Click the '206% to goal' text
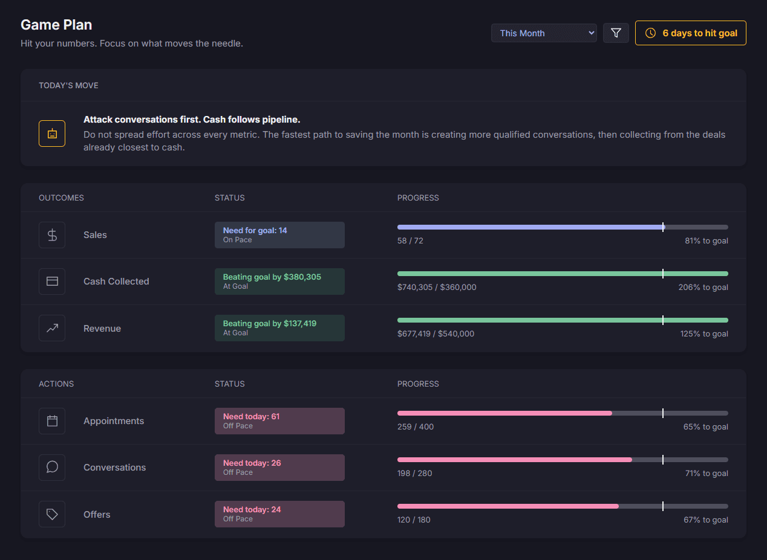The image size is (767, 560). click(x=703, y=288)
